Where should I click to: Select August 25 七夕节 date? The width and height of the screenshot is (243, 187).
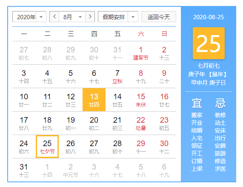point(47,147)
